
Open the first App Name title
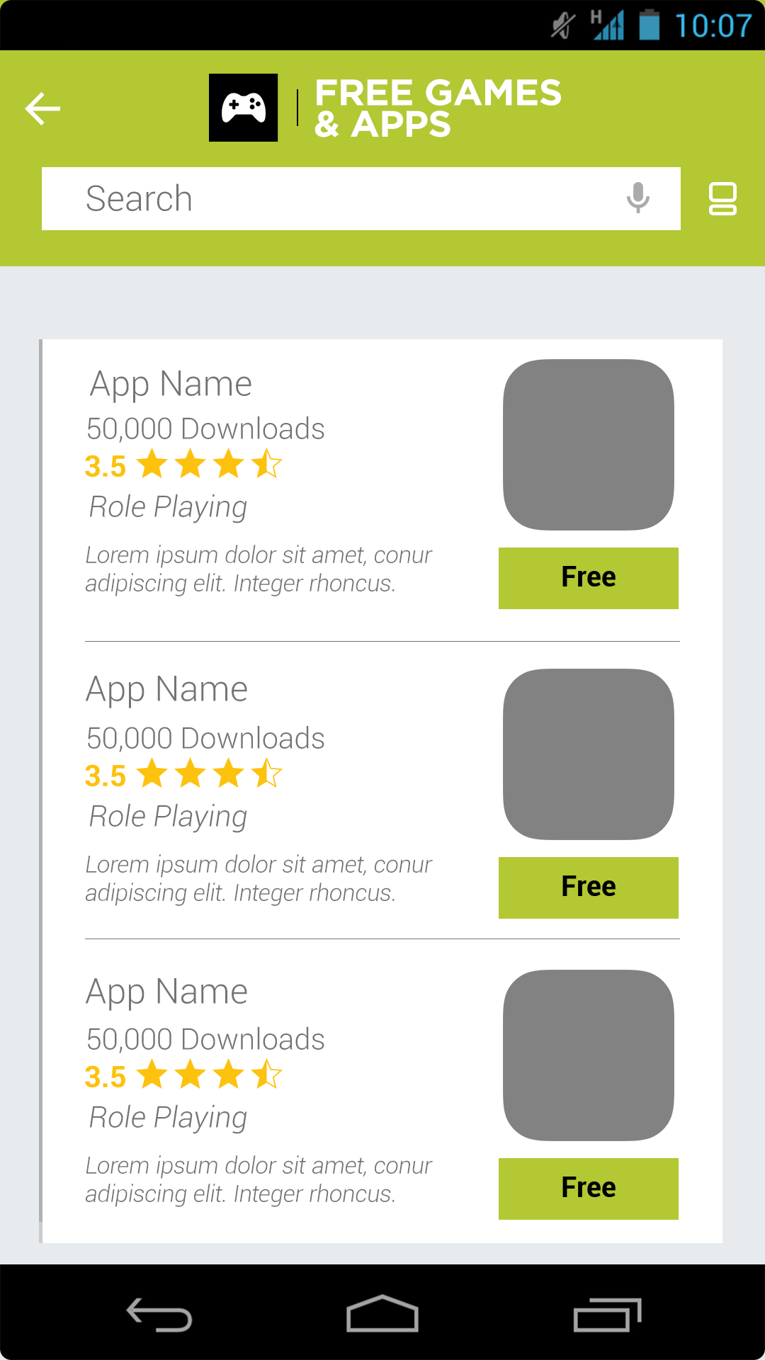click(x=171, y=385)
